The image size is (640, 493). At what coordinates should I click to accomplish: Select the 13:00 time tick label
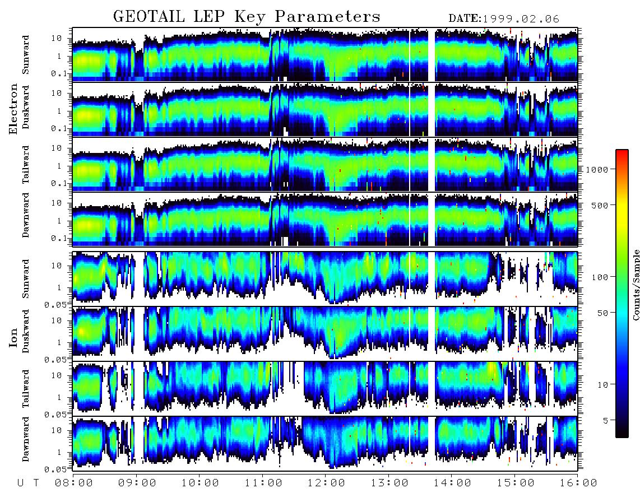[x=389, y=483]
